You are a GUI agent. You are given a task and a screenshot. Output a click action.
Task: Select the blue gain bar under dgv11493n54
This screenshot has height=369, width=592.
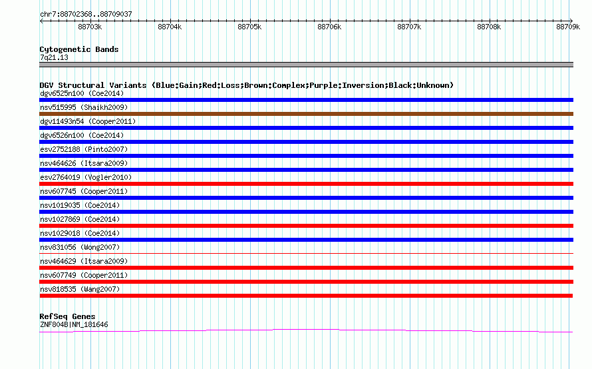tap(306, 128)
